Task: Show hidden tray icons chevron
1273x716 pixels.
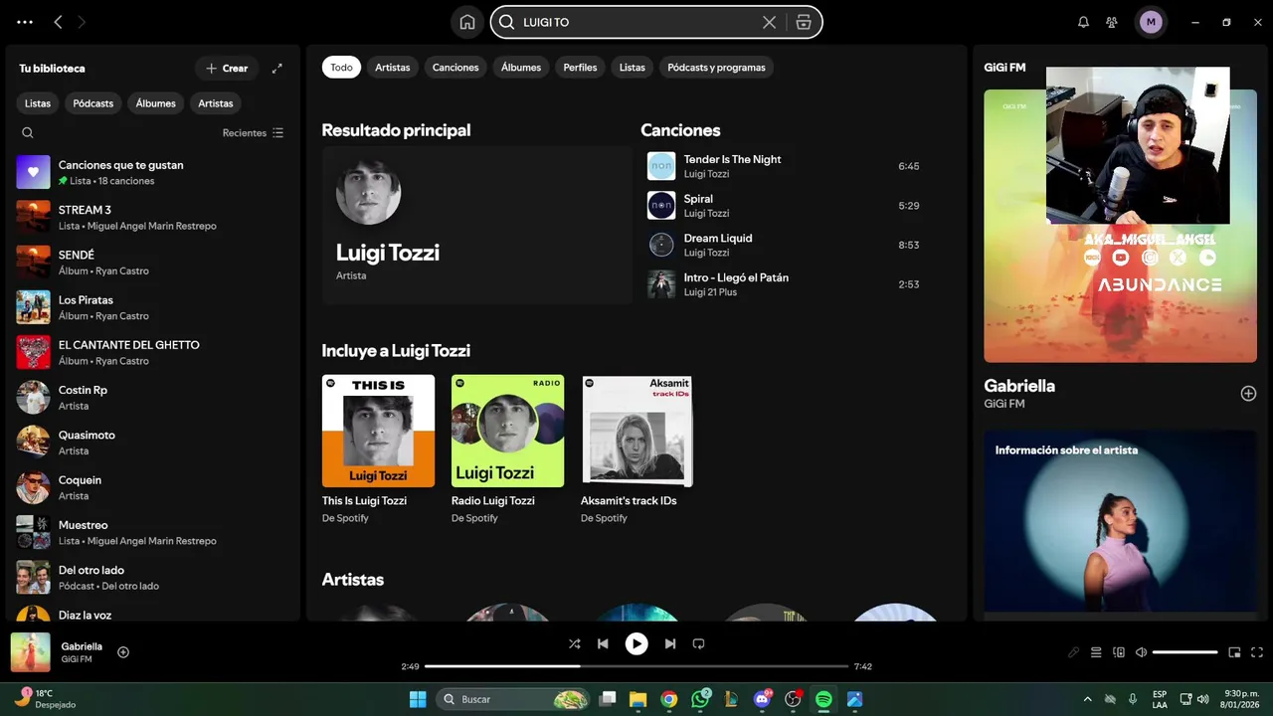Action: click(x=1087, y=699)
